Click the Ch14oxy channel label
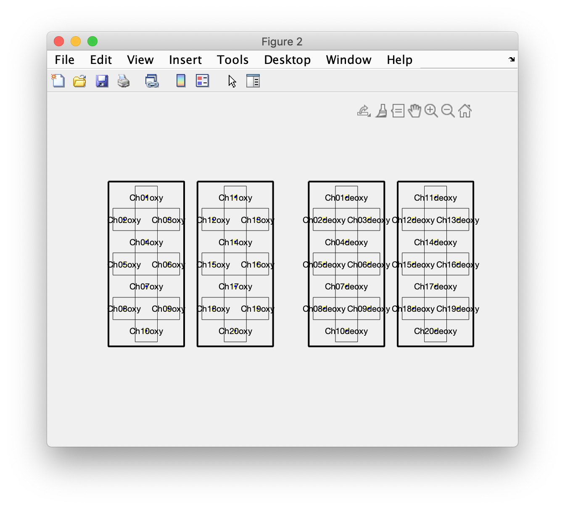This screenshot has width=565, height=509. point(235,242)
